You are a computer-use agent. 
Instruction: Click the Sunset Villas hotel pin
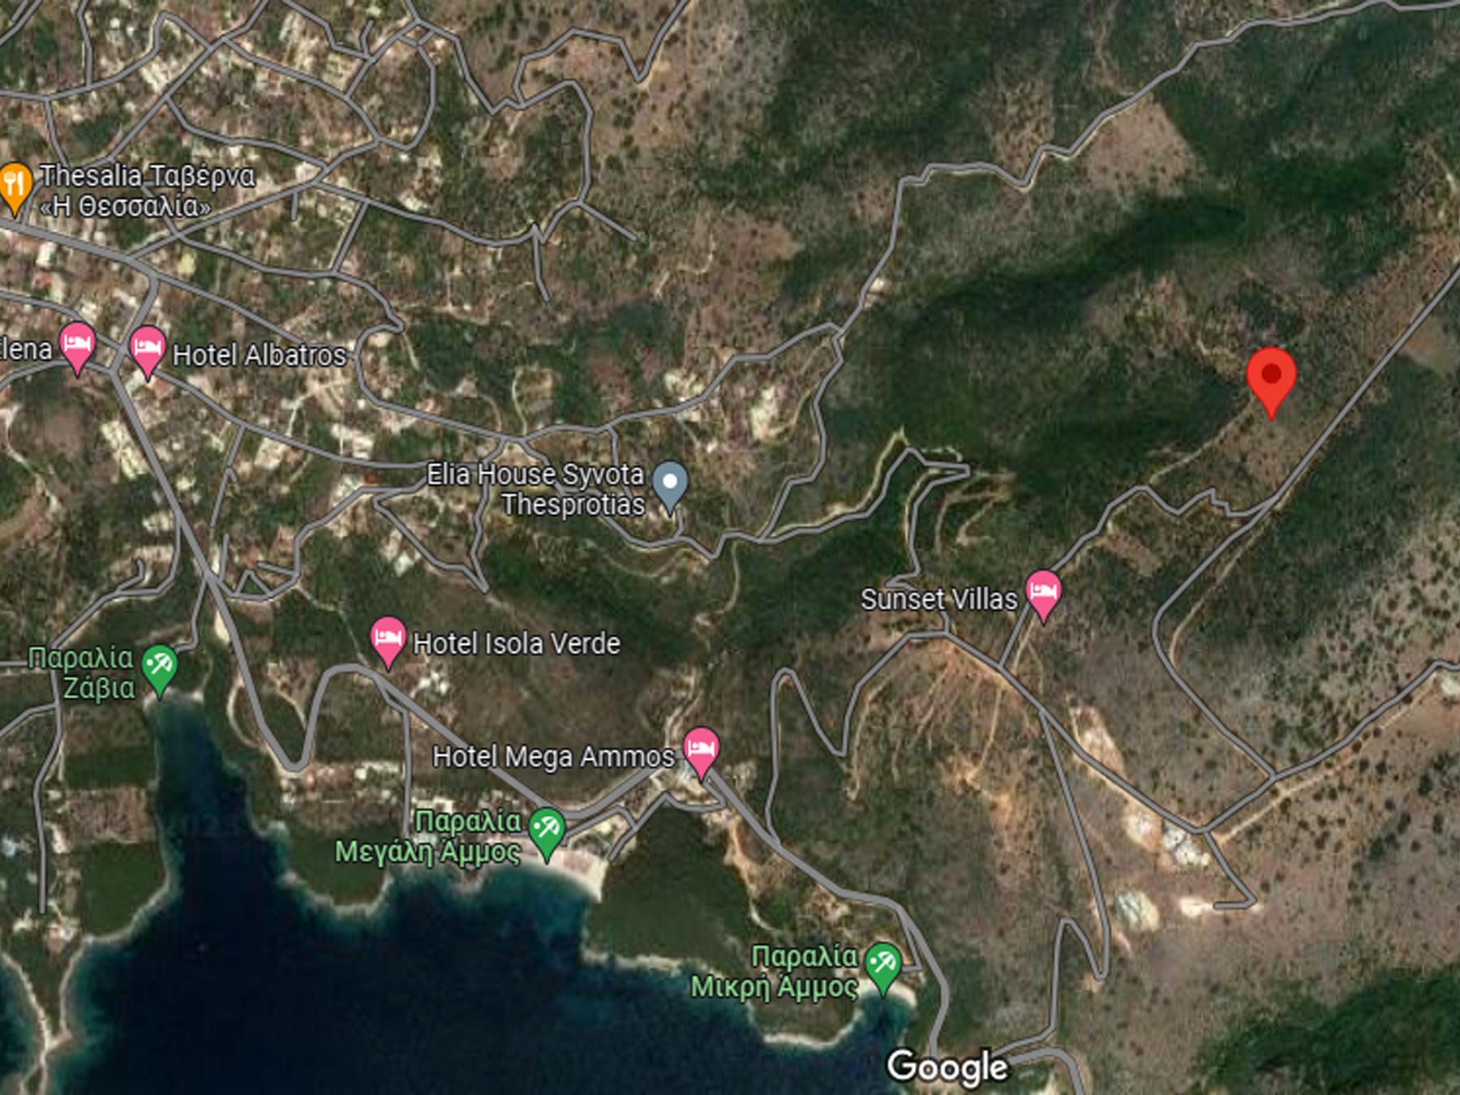pos(1043,595)
